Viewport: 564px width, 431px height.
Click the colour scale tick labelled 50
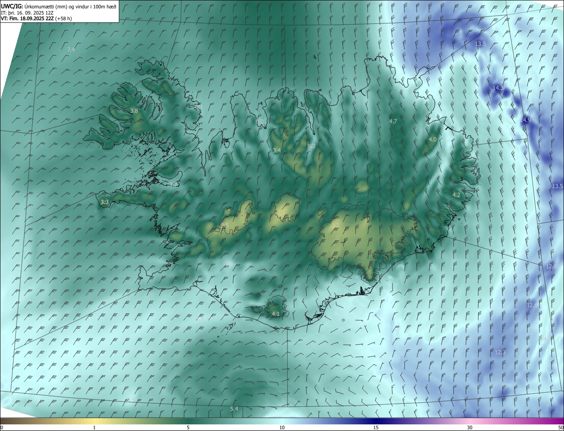[x=560, y=427]
